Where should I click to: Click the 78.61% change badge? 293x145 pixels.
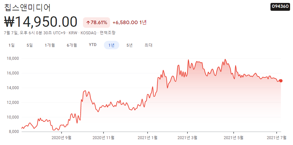coord(97,23)
